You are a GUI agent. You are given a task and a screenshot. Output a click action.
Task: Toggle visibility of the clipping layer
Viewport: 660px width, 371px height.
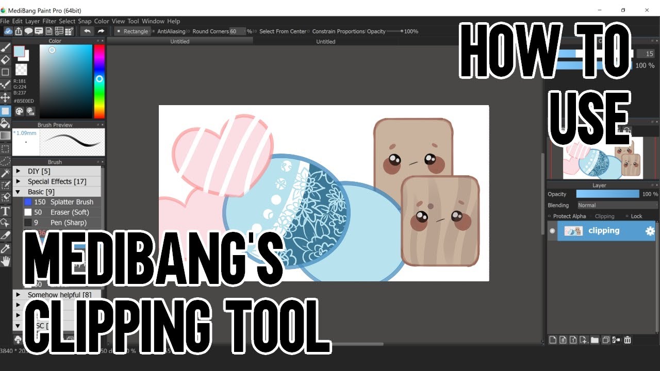(x=552, y=231)
